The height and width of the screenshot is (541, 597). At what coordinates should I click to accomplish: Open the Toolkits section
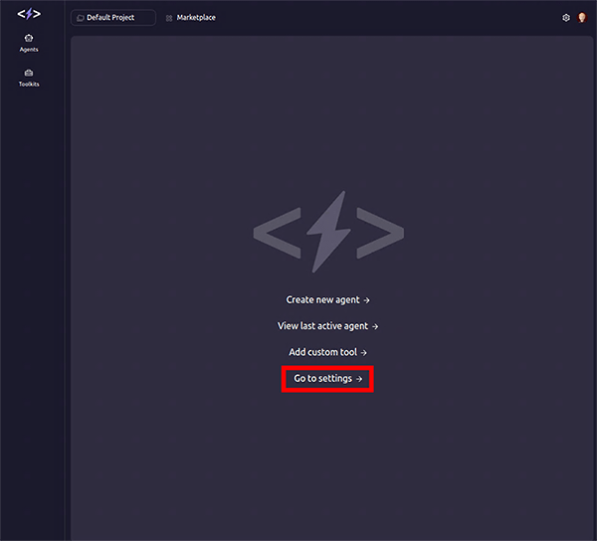[29, 78]
